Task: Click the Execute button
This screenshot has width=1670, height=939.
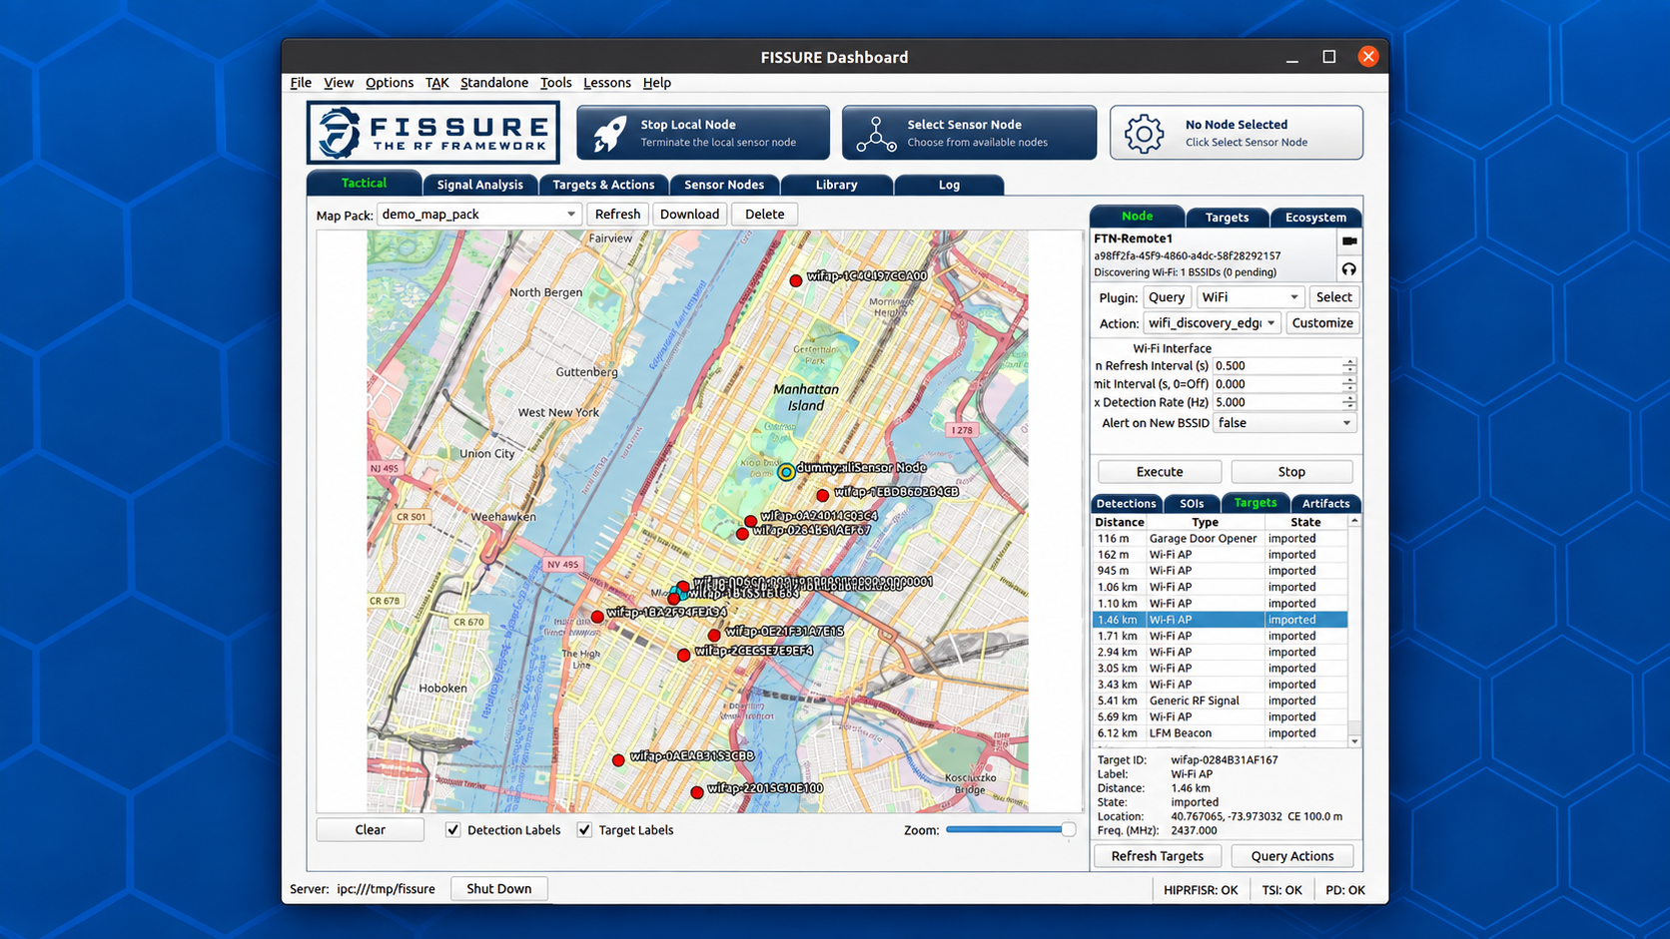Action: (x=1160, y=472)
